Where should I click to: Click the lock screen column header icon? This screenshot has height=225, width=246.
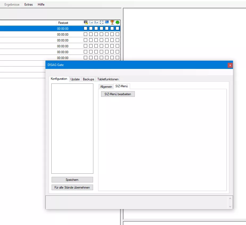click(x=86, y=23)
